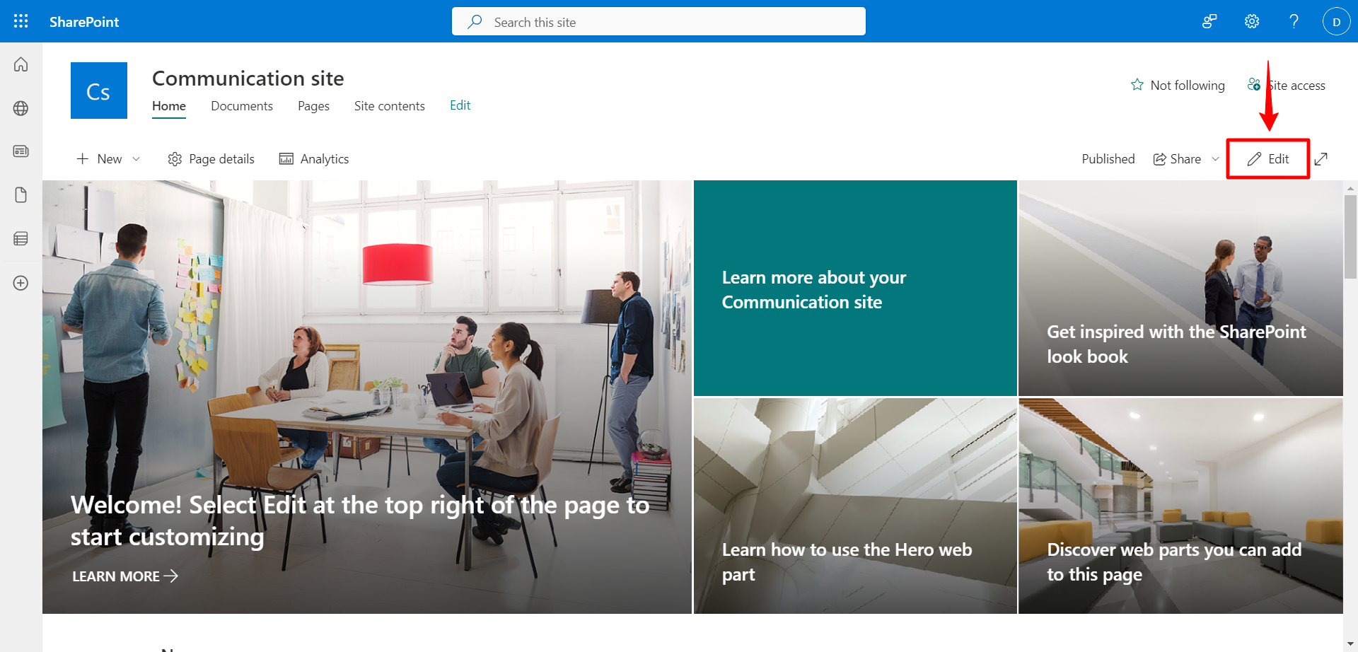Follow the LEARN MORE link
The width and height of the screenshot is (1358, 652).
pyautogui.click(x=125, y=576)
